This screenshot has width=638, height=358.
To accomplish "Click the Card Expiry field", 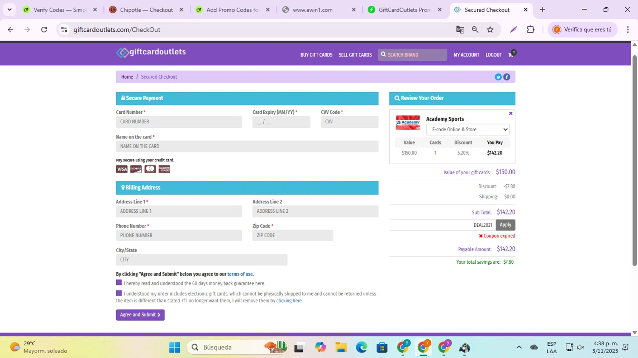I will (281, 122).
